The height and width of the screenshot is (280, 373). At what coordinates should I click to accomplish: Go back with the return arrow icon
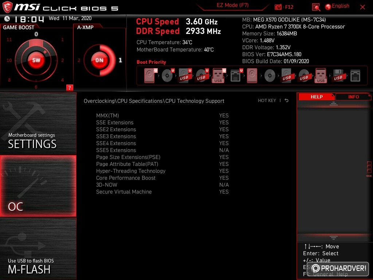[287, 101]
